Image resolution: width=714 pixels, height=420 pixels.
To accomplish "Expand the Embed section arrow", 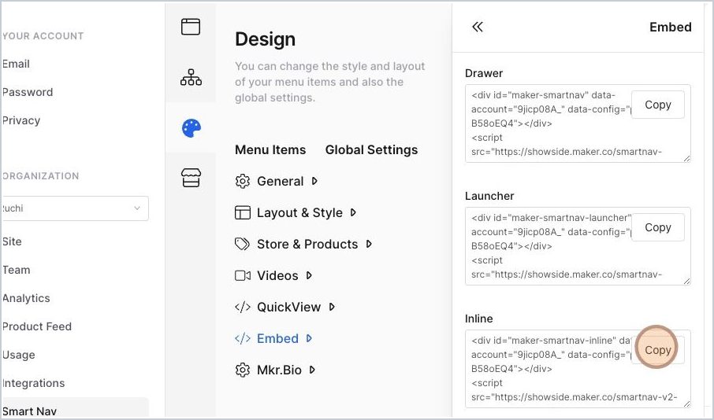I will pos(309,338).
